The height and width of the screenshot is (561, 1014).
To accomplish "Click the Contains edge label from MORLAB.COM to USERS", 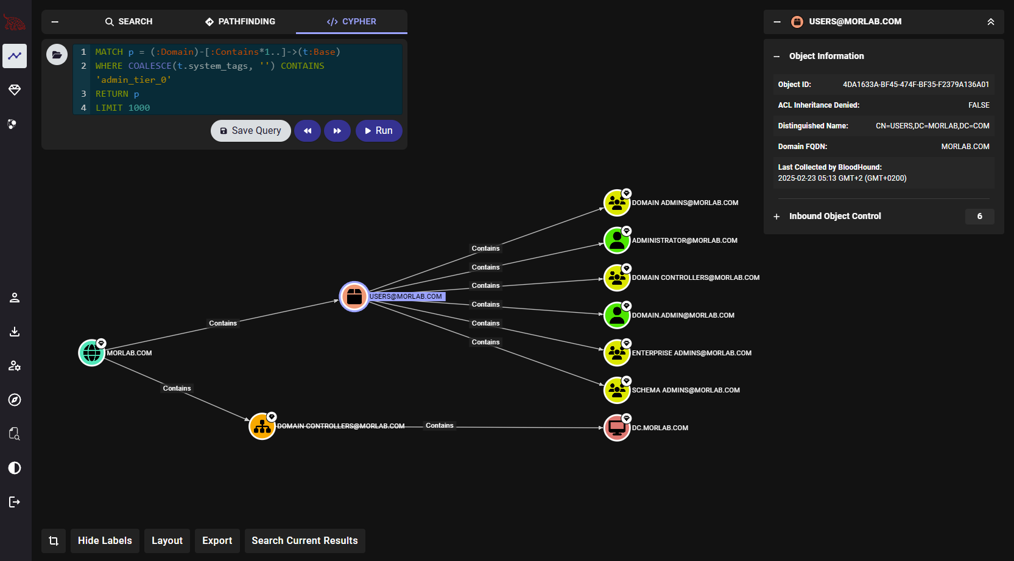I will [x=223, y=323].
